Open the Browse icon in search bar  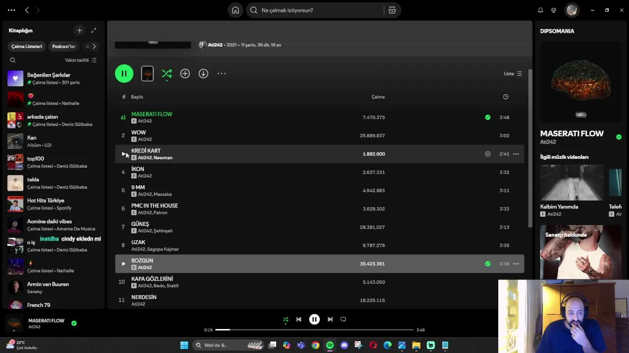(392, 10)
